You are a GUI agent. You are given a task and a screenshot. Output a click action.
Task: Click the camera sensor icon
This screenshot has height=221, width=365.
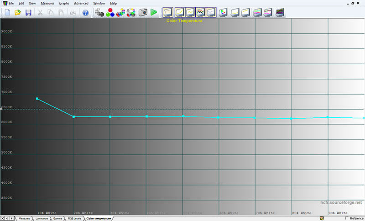[x=143, y=12]
